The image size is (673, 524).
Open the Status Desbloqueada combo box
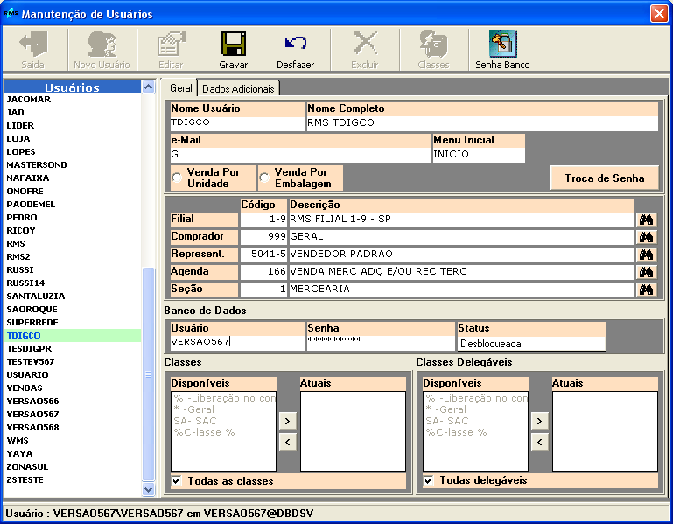(x=531, y=344)
